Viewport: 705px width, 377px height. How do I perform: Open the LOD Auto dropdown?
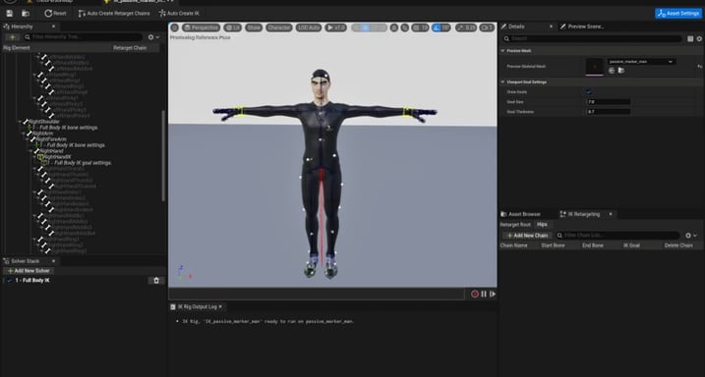[309, 27]
